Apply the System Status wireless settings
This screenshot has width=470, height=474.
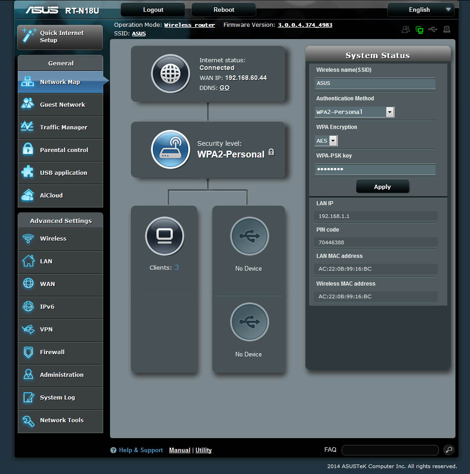point(383,187)
